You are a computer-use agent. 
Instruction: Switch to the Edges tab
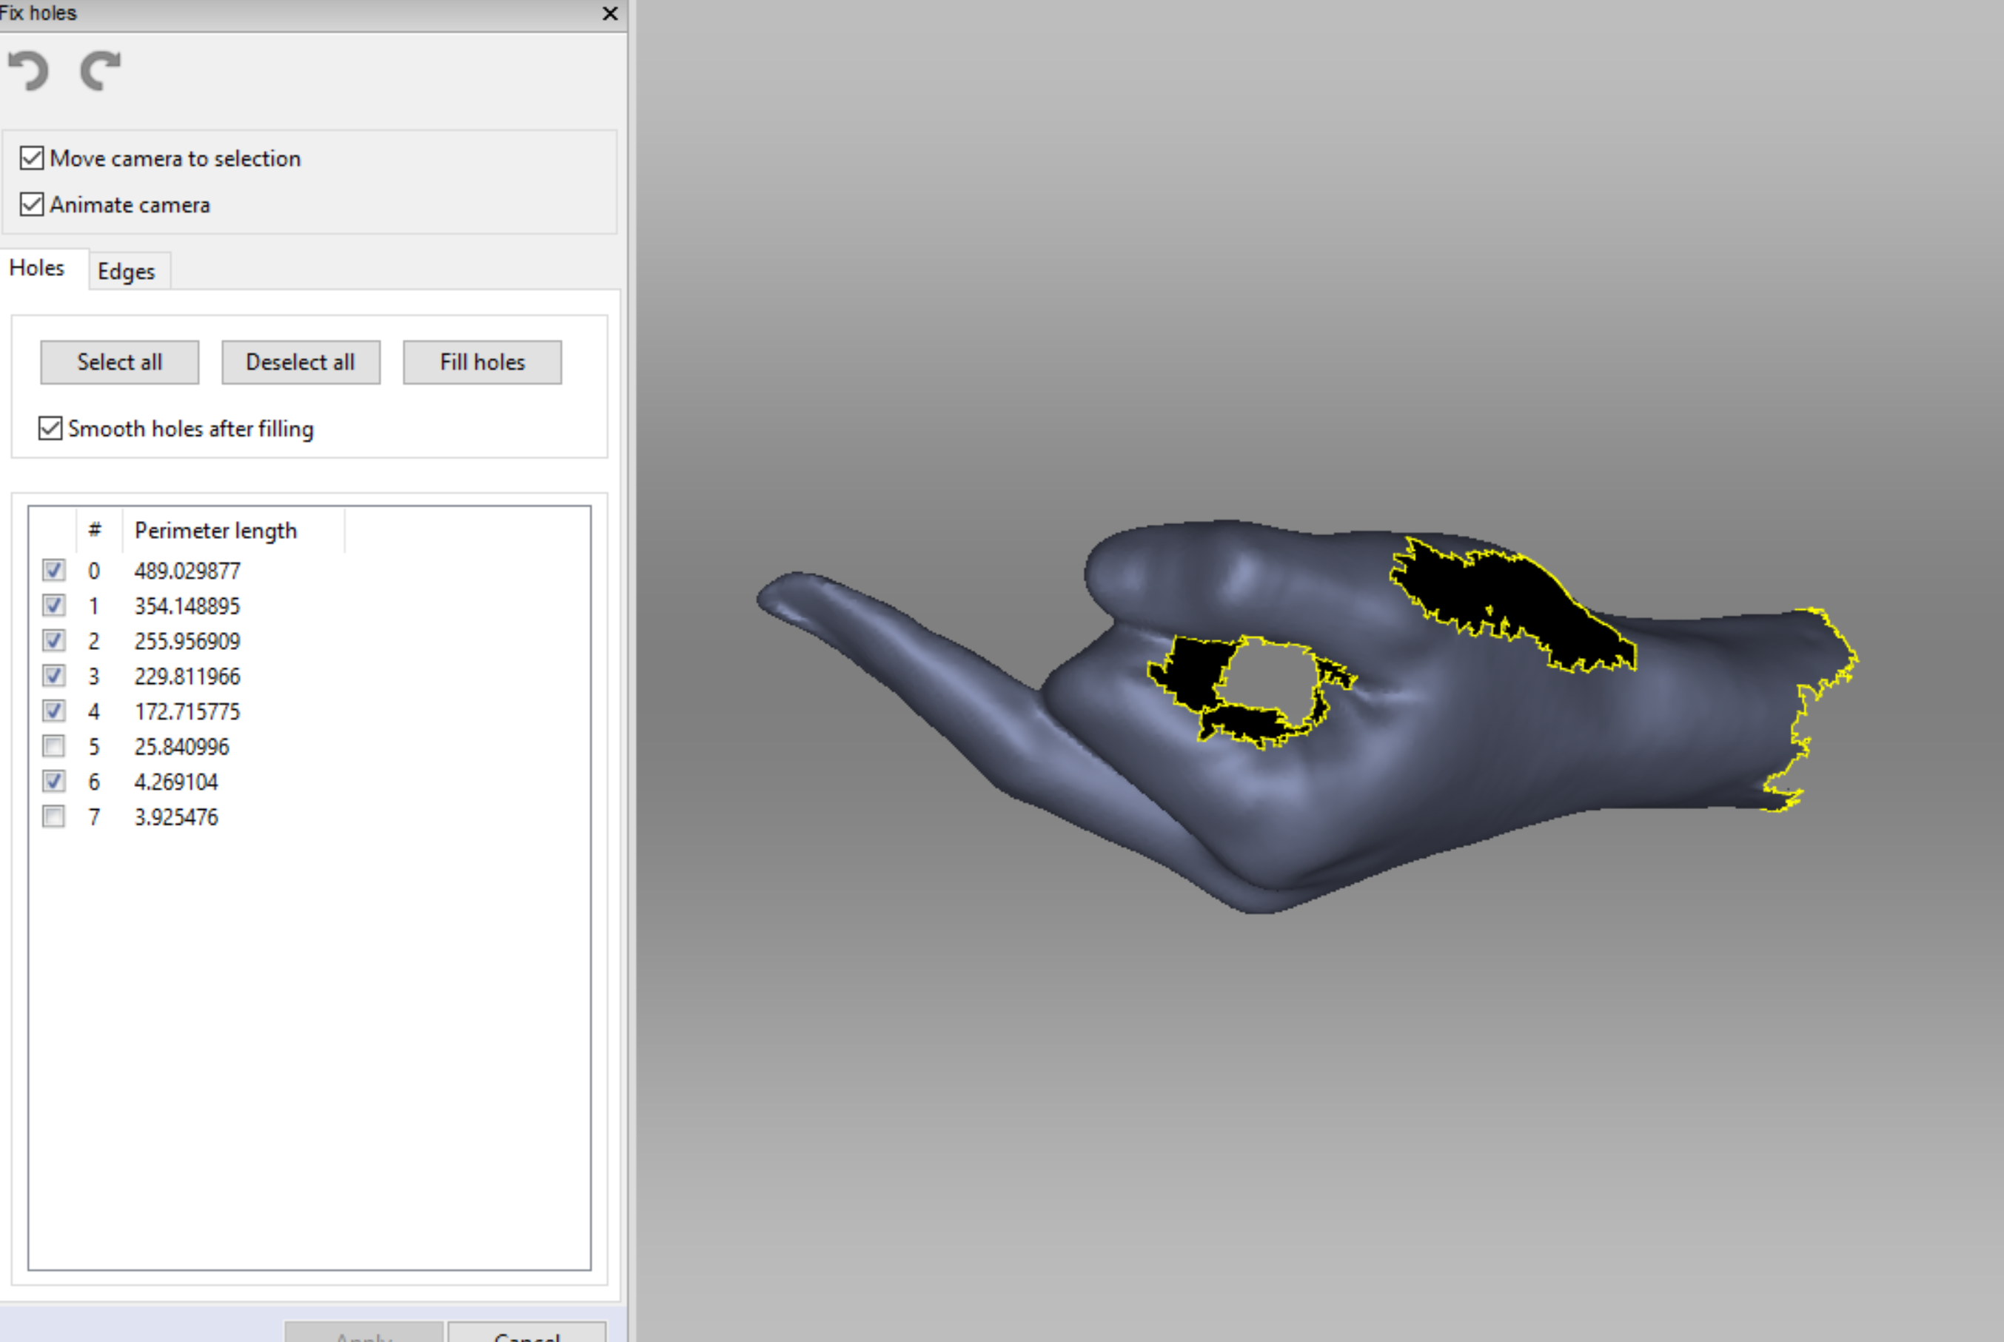click(x=126, y=272)
